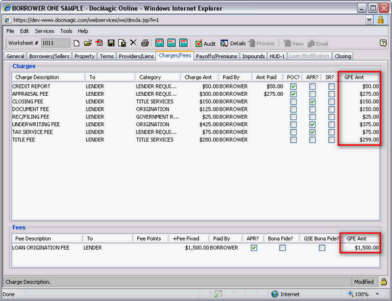Click the Internet Explorer page icon in address bar

(x=7, y=20)
